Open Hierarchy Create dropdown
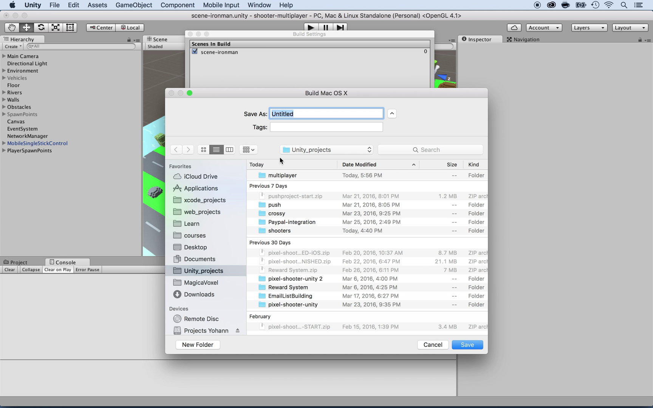 [13, 46]
